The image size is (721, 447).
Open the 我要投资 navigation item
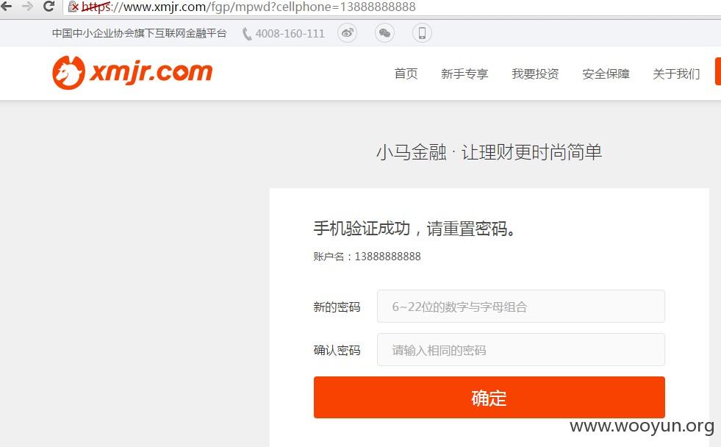coord(535,74)
